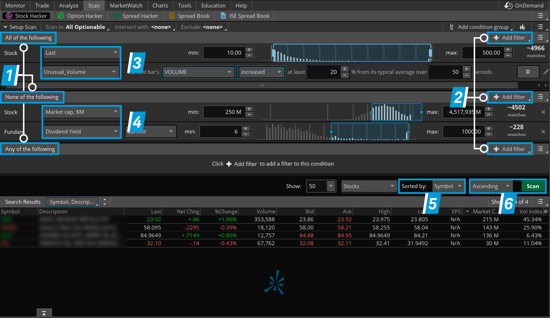This screenshot has height=318, width=550.
Task: Click the scroll-to-top arrow icon at bottom left
Action: click(x=44, y=312)
